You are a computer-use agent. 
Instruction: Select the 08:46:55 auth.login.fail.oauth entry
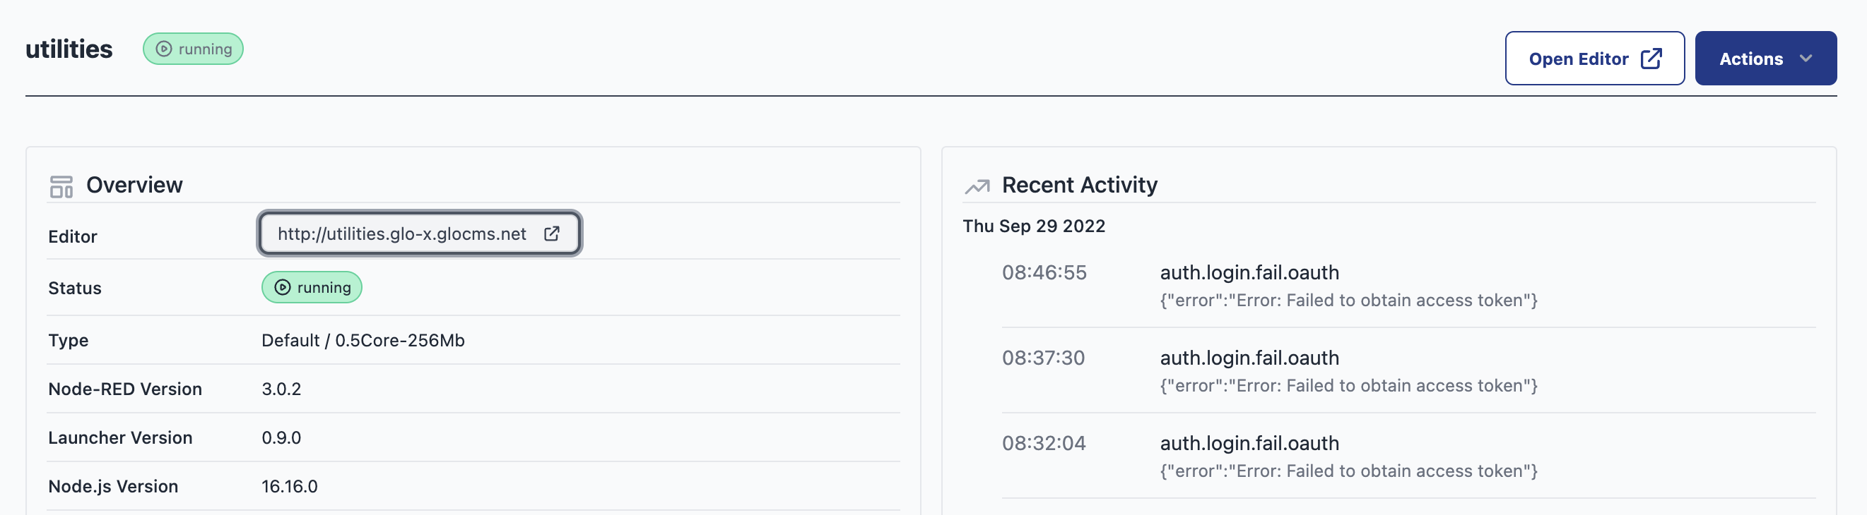pyautogui.click(x=1249, y=273)
